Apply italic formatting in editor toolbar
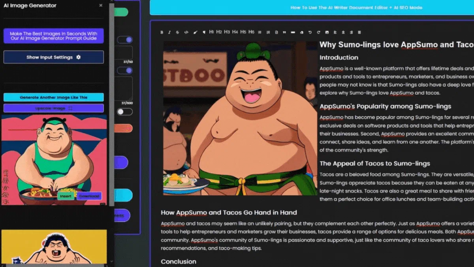Screen dimensions: 474x267 [x=169, y=32]
